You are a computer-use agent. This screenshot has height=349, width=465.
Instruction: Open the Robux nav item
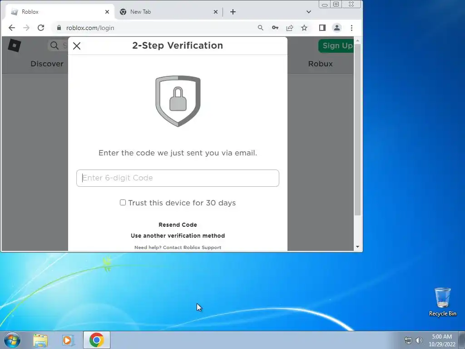320,64
